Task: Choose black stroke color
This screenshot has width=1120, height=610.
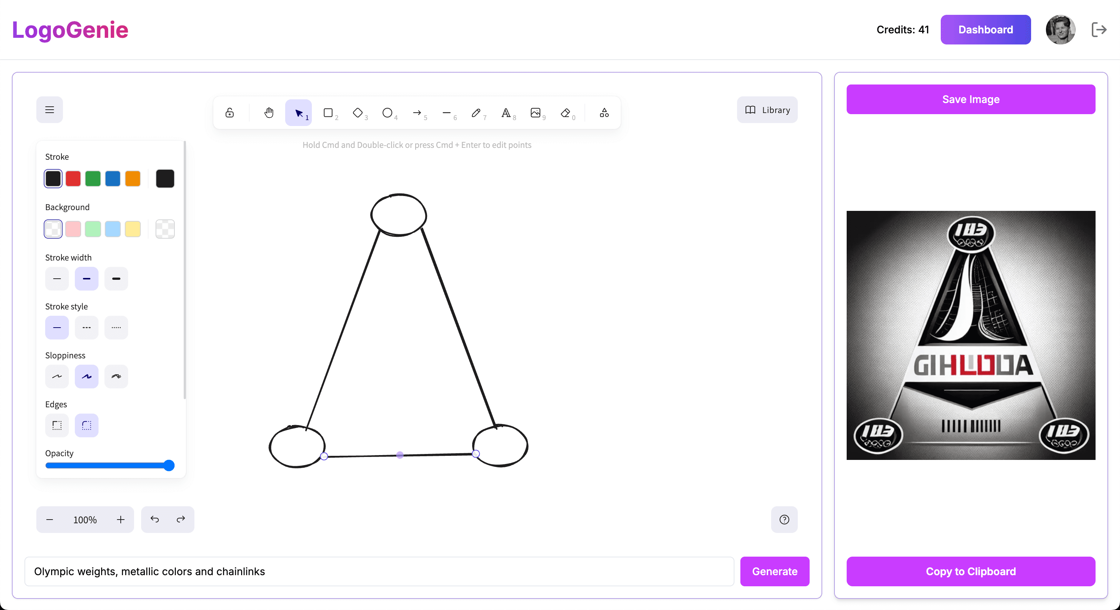Action: pyautogui.click(x=53, y=178)
